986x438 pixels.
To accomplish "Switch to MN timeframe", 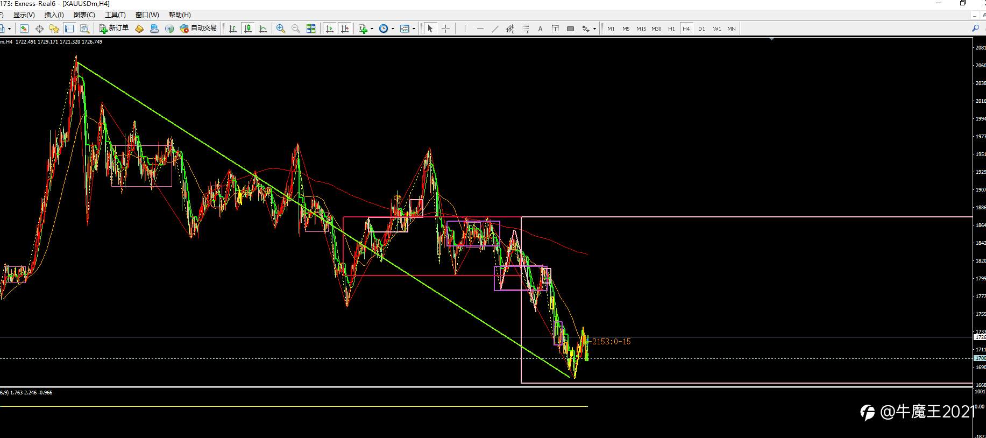I will click(x=732, y=29).
